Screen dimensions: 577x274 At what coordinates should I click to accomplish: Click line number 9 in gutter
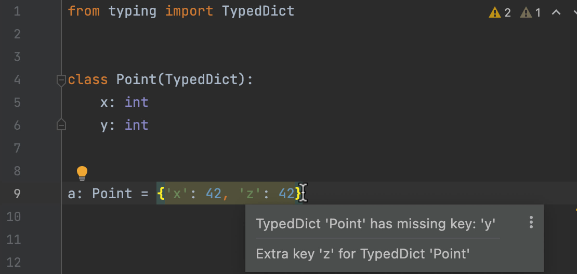17,194
